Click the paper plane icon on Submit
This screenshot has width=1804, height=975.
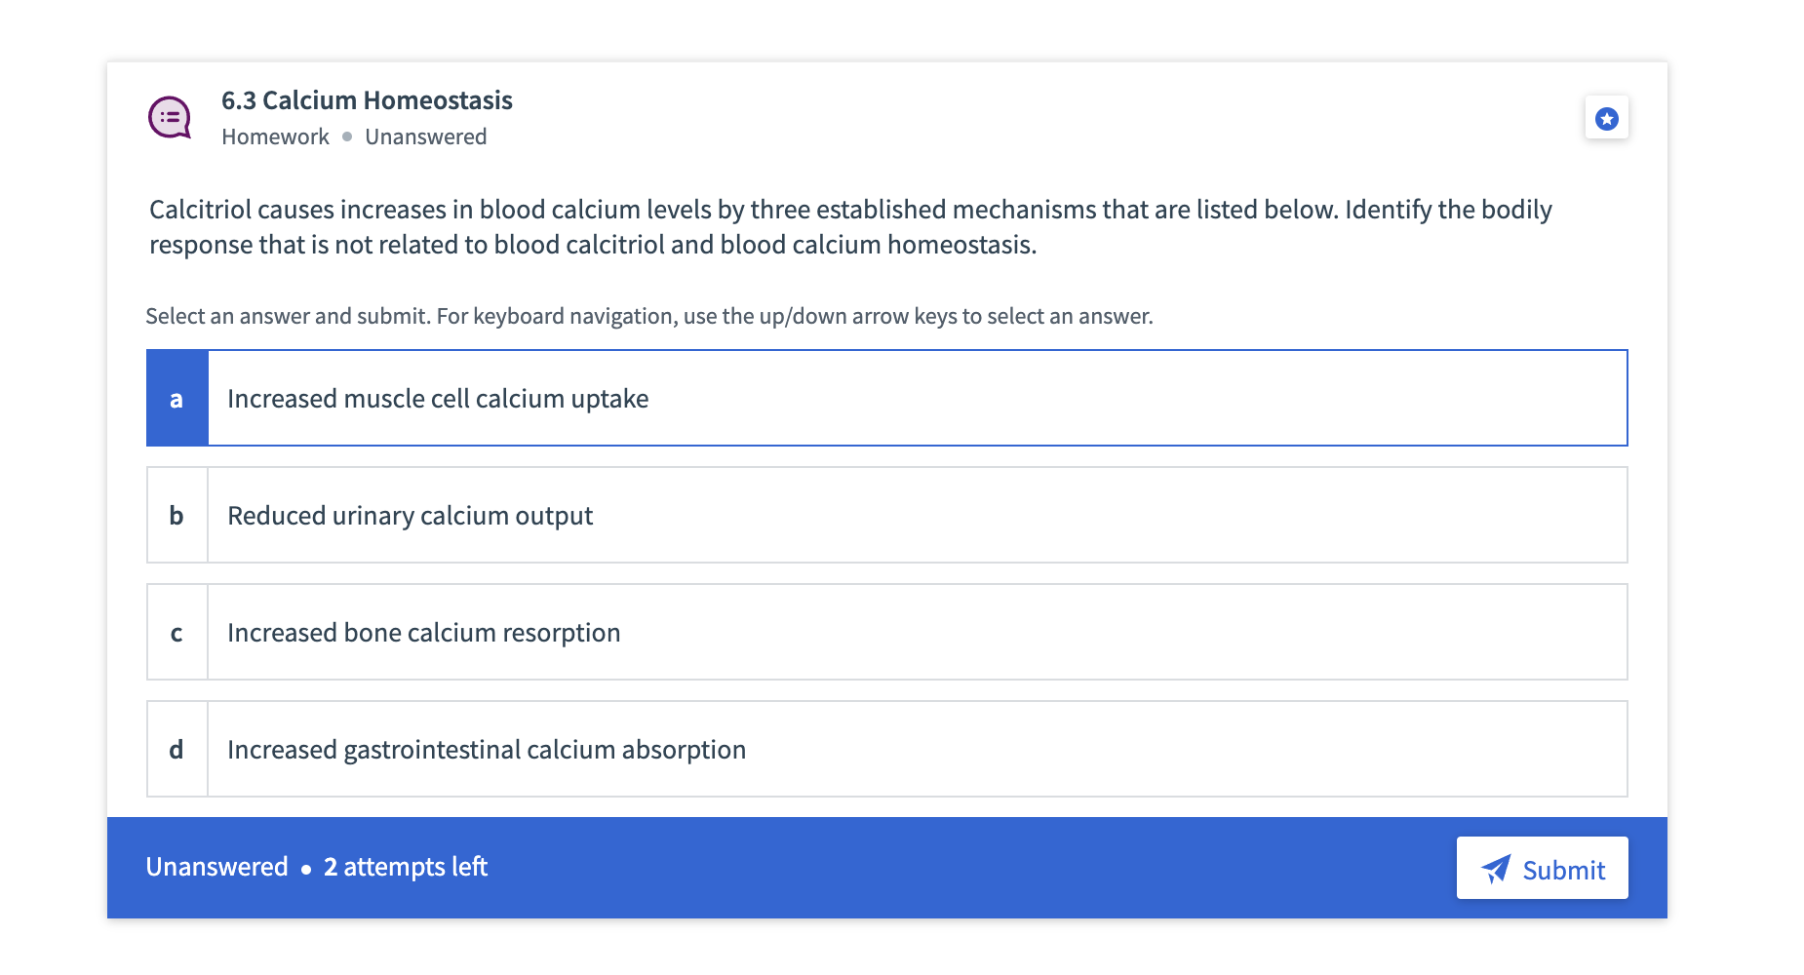coord(1495,868)
